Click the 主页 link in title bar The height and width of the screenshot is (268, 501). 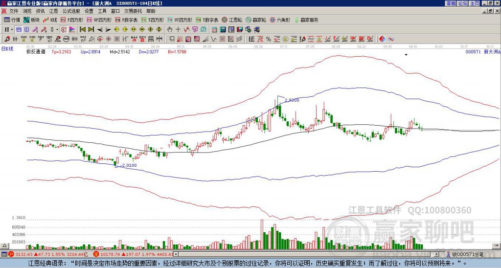click(x=474, y=3)
